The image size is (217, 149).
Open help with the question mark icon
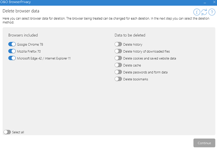212,12
